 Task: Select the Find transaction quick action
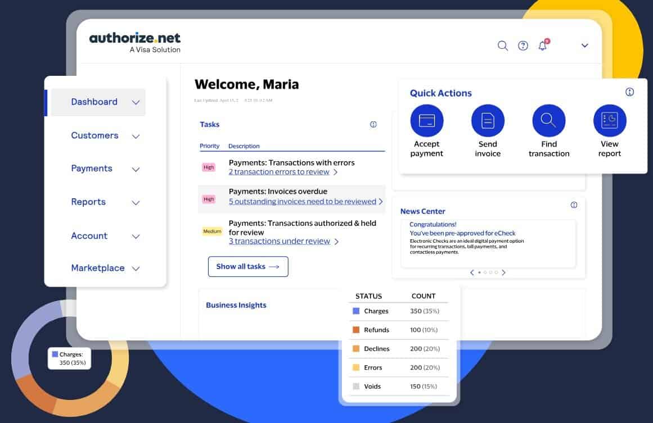548,120
